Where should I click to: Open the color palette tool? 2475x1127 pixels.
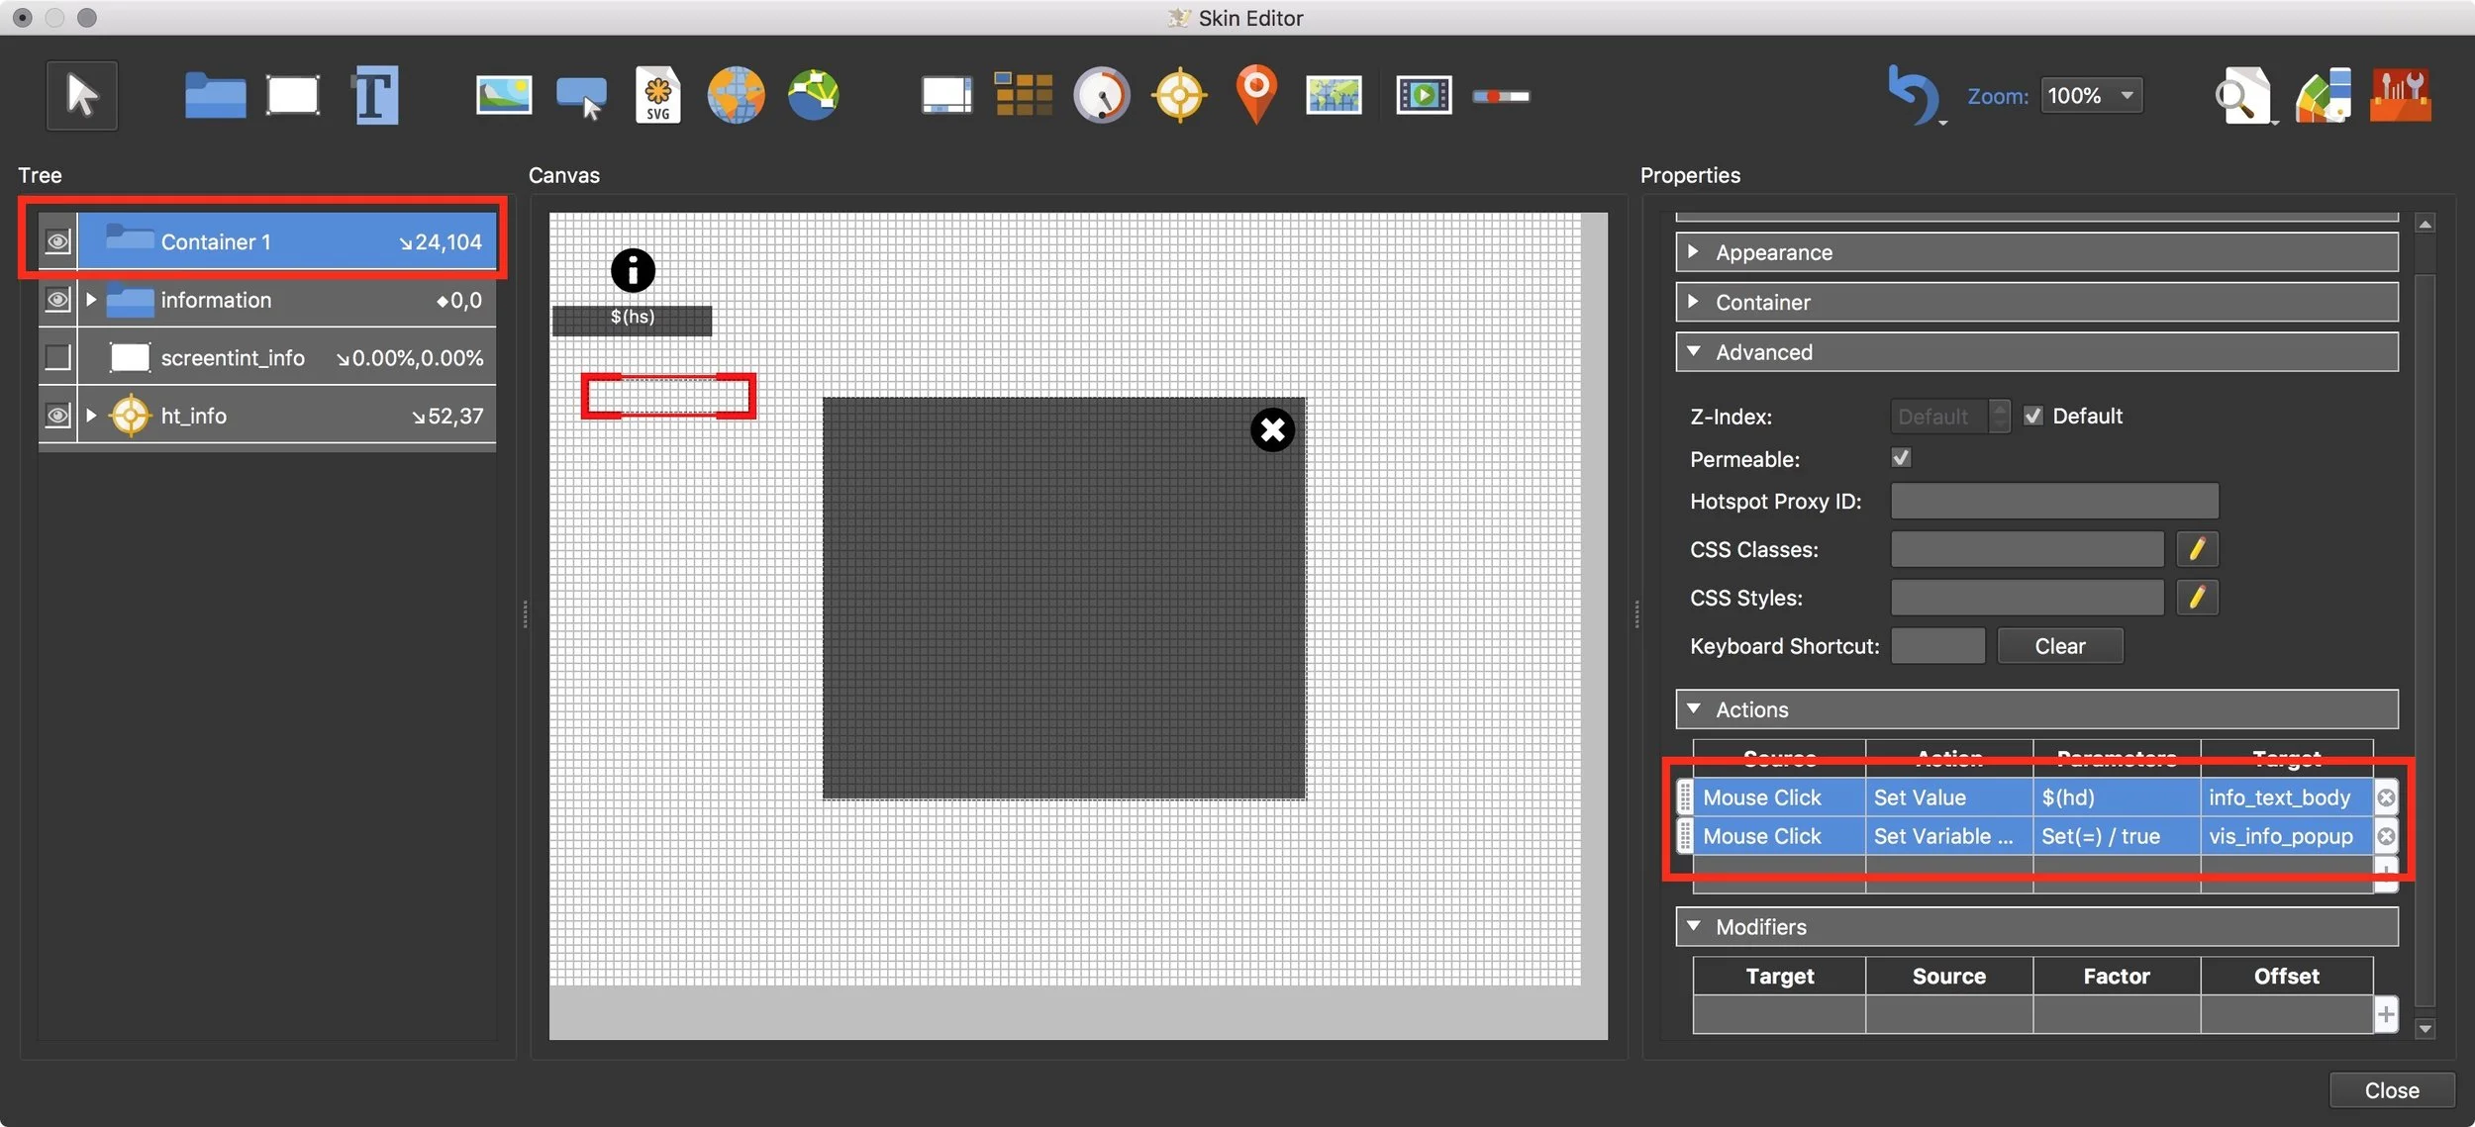(2323, 96)
